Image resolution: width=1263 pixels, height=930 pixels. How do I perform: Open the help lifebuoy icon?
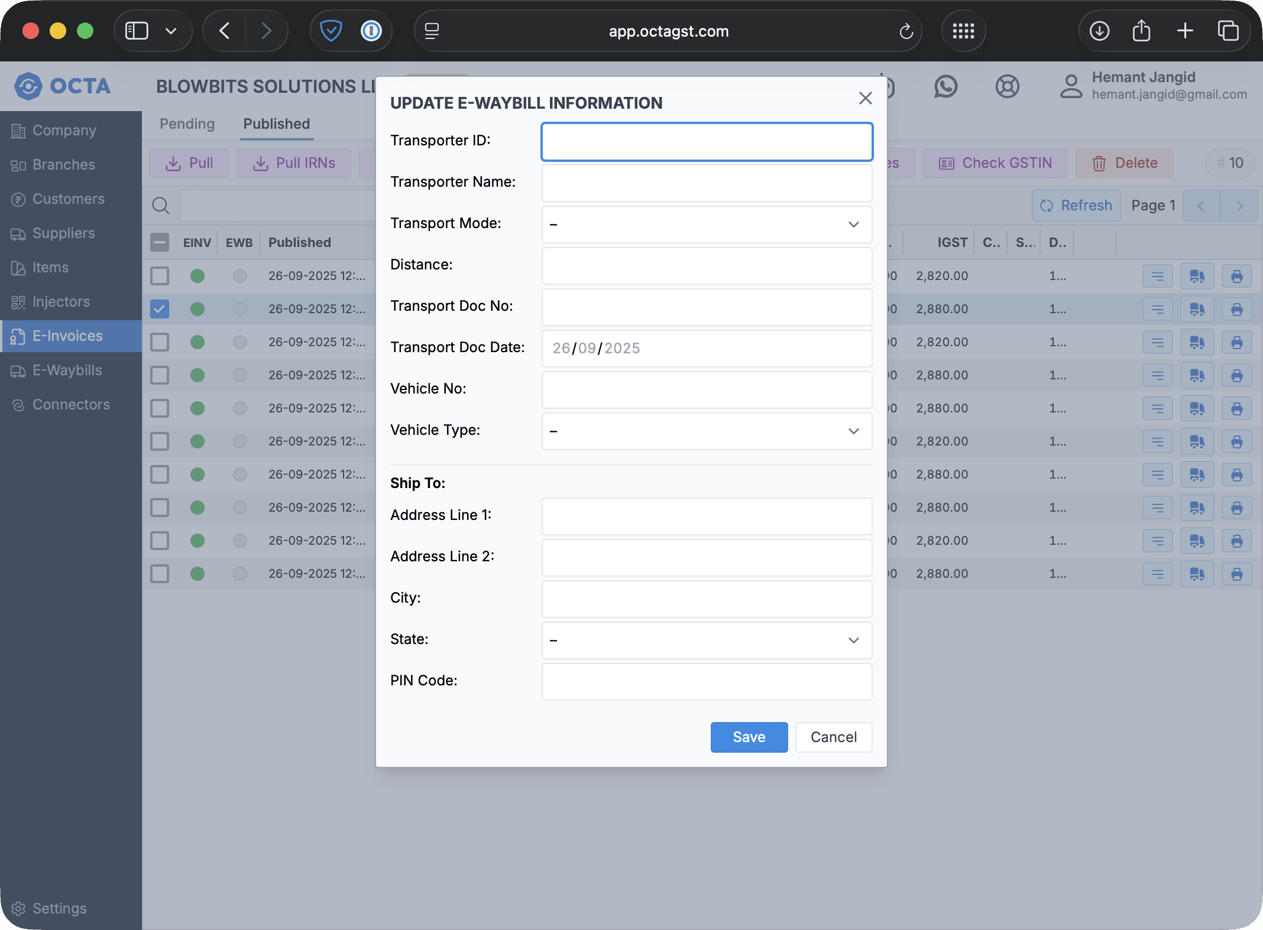[1007, 87]
